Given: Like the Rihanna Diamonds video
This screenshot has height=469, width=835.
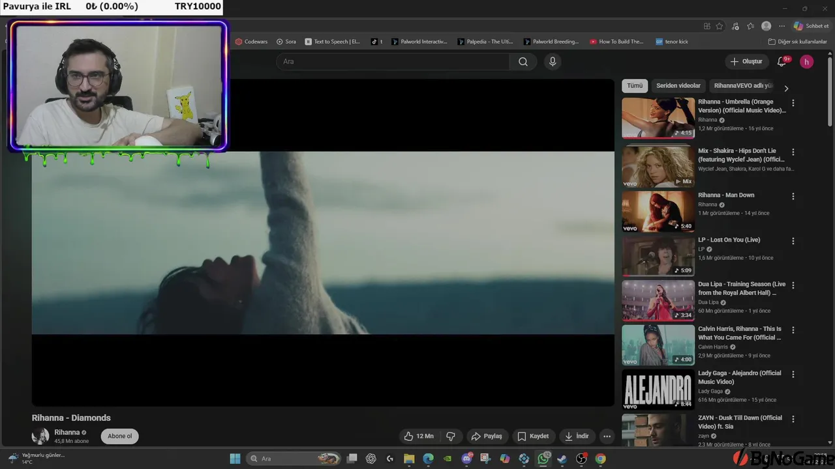Looking at the screenshot, I should click(x=418, y=436).
